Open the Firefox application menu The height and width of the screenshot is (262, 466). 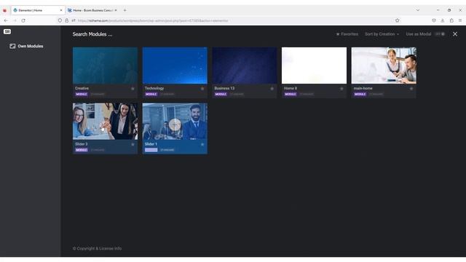coord(460,20)
